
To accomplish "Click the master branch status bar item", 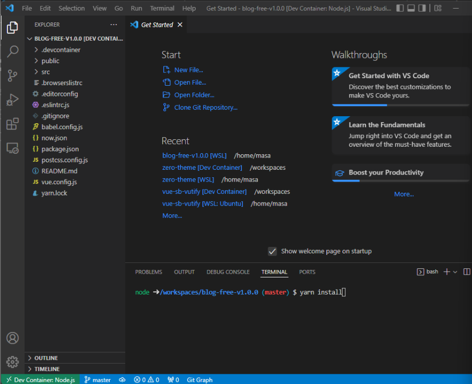I will (x=97, y=380).
